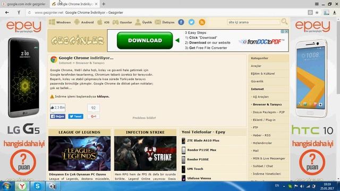The height and width of the screenshot is (191, 340).
Task: Focus the site içi arama search field
Action: (253, 22)
